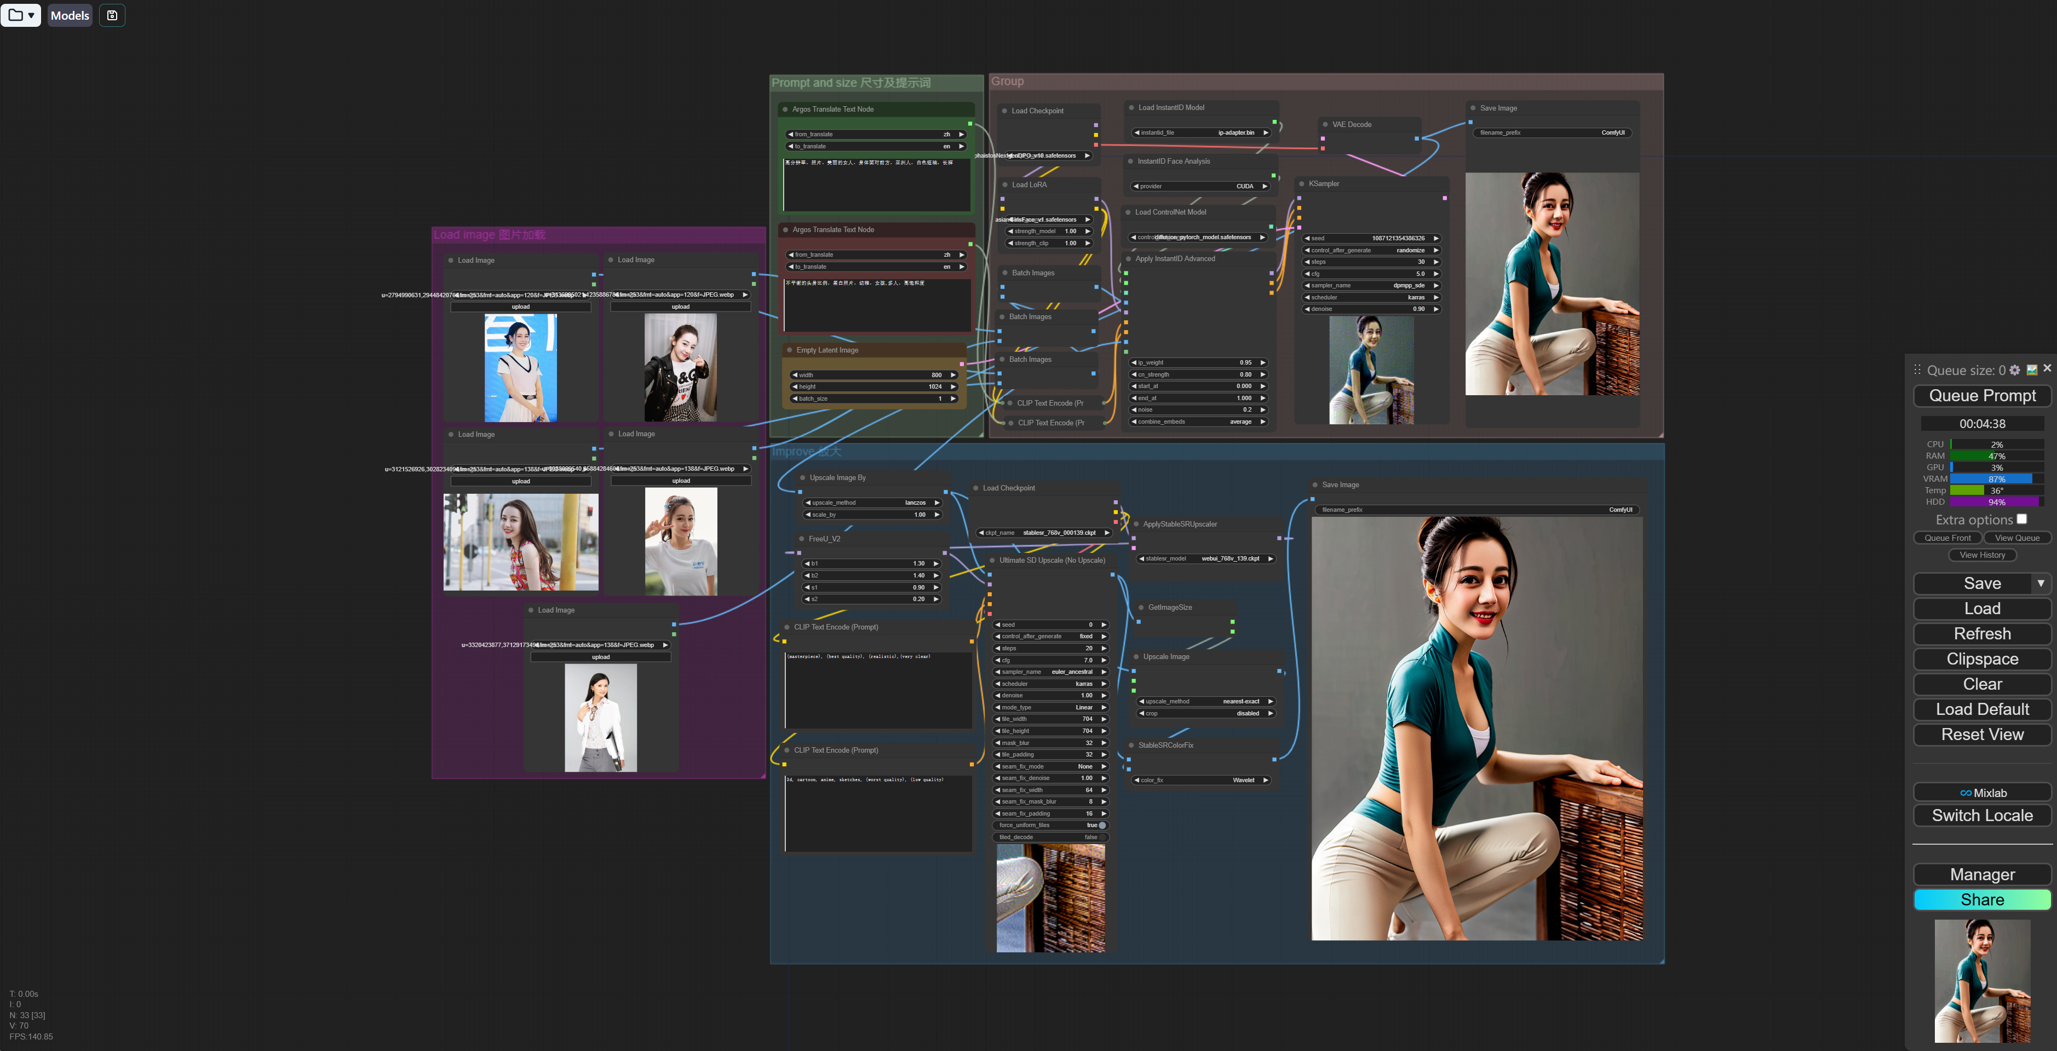Screen dimensions: 2057x1051
Task: Open the Models panel from the top bar
Action: point(70,15)
